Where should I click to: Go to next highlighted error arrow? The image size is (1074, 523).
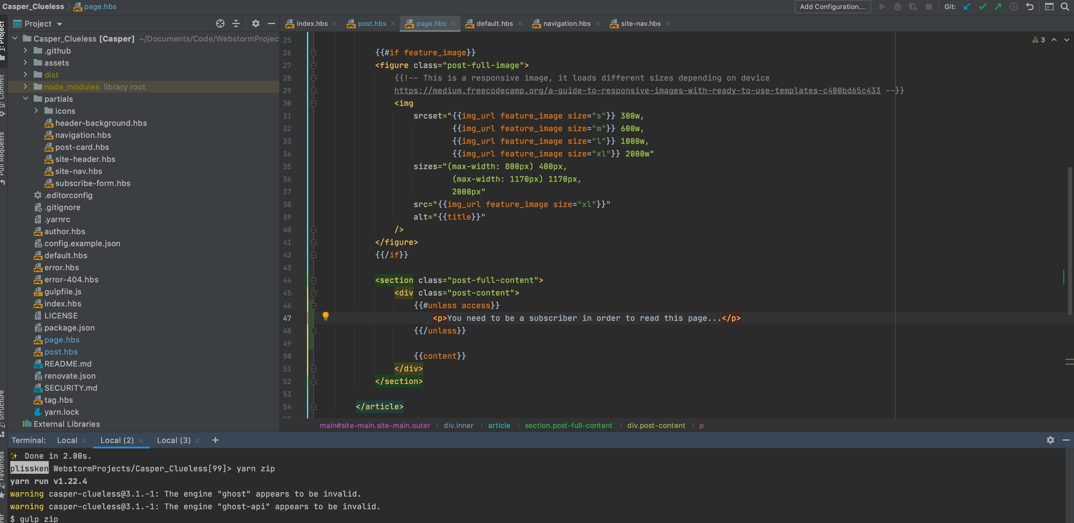[1066, 40]
